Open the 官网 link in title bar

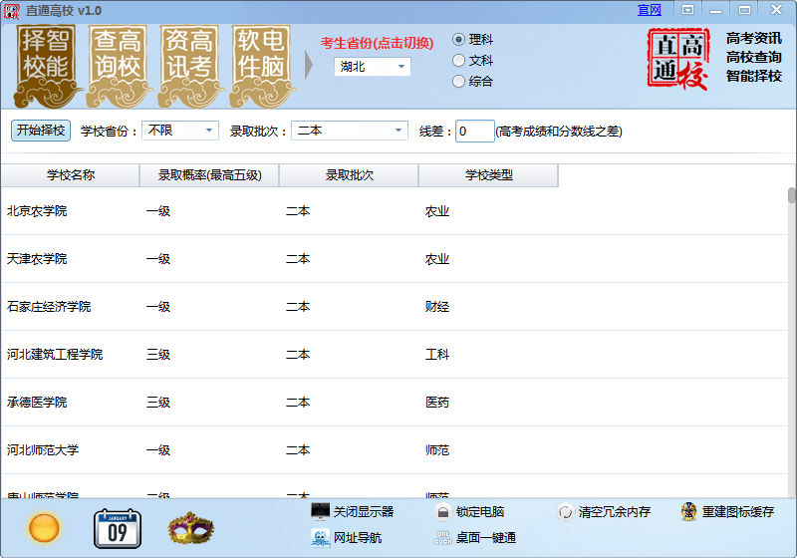click(650, 10)
